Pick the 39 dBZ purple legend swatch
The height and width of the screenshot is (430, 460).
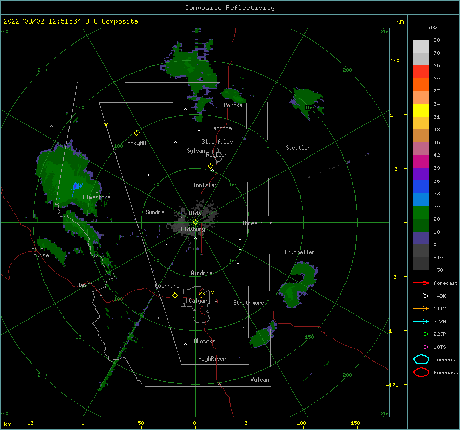(421, 174)
